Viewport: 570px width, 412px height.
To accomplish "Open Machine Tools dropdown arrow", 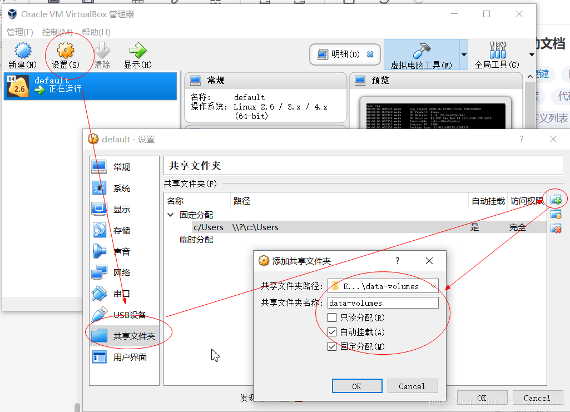I will [464, 55].
